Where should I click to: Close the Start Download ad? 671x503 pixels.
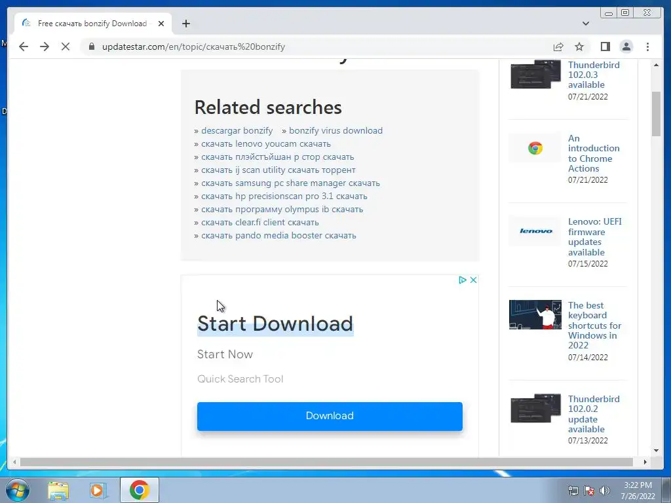(x=473, y=280)
